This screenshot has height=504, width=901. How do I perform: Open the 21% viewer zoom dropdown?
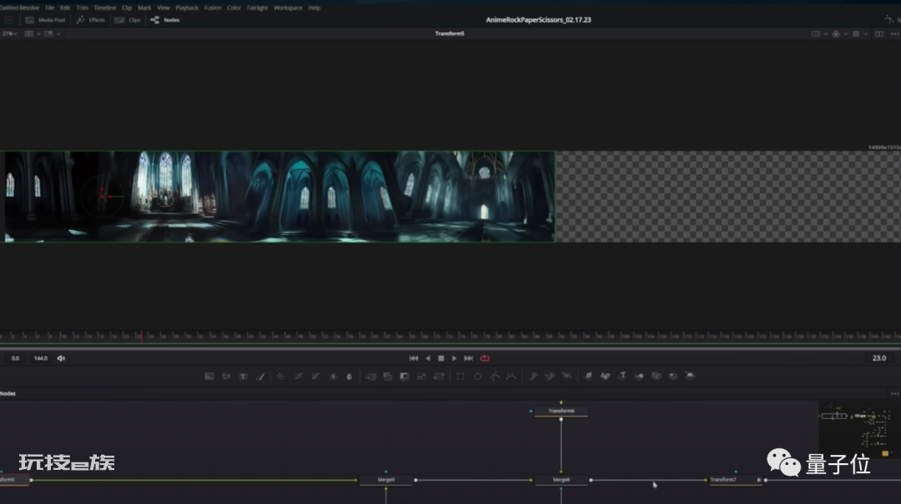(x=10, y=34)
